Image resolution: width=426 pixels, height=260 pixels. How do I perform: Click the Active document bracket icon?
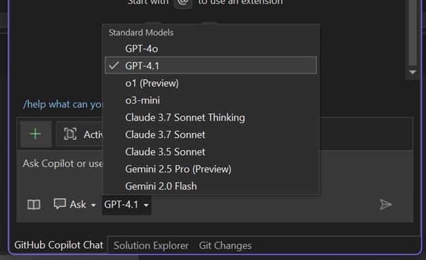point(70,134)
